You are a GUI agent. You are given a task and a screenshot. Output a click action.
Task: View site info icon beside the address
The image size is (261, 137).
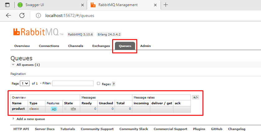pos(38,15)
